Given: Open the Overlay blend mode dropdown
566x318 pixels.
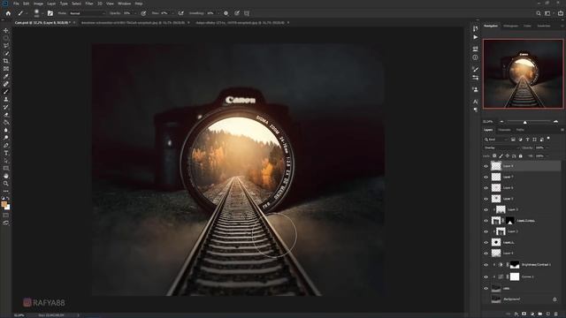Looking at the screenshot, I should [501, 148].
